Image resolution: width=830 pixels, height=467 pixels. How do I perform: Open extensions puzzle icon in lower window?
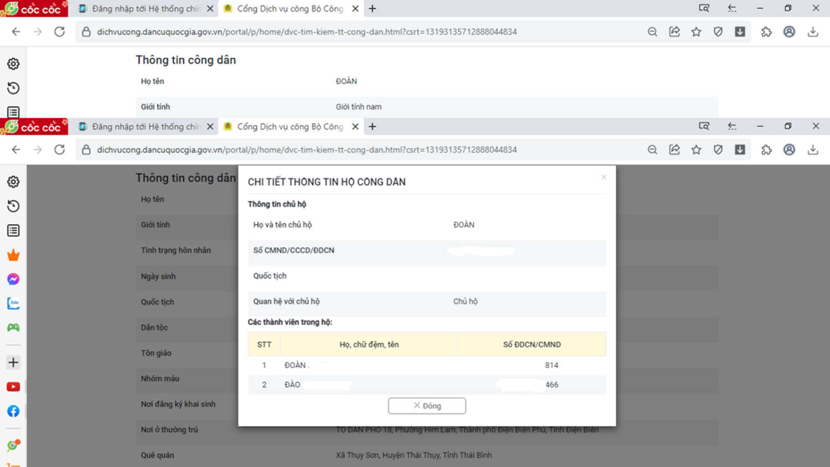coord(766,150)
